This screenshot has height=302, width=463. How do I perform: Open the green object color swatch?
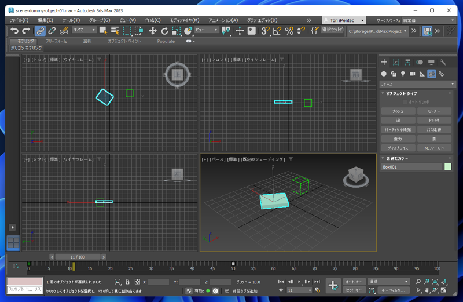(447, 167)
